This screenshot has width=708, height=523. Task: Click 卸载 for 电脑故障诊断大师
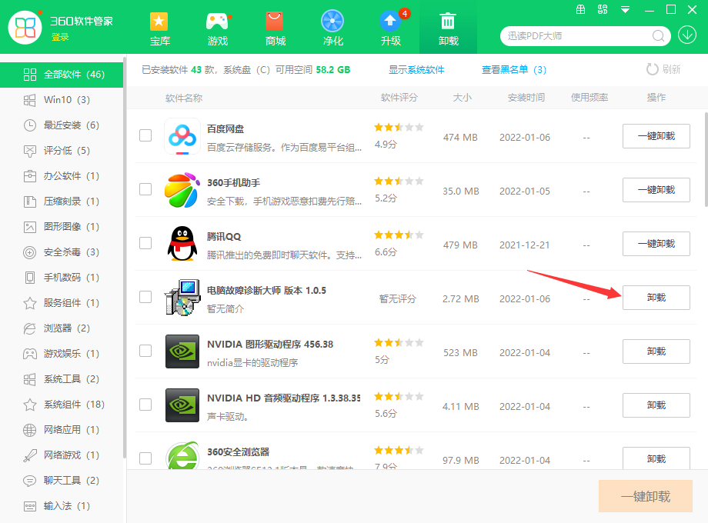click(x=656, y=298)
